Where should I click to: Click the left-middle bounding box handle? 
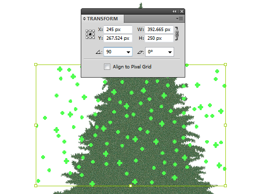click(36, 125)
